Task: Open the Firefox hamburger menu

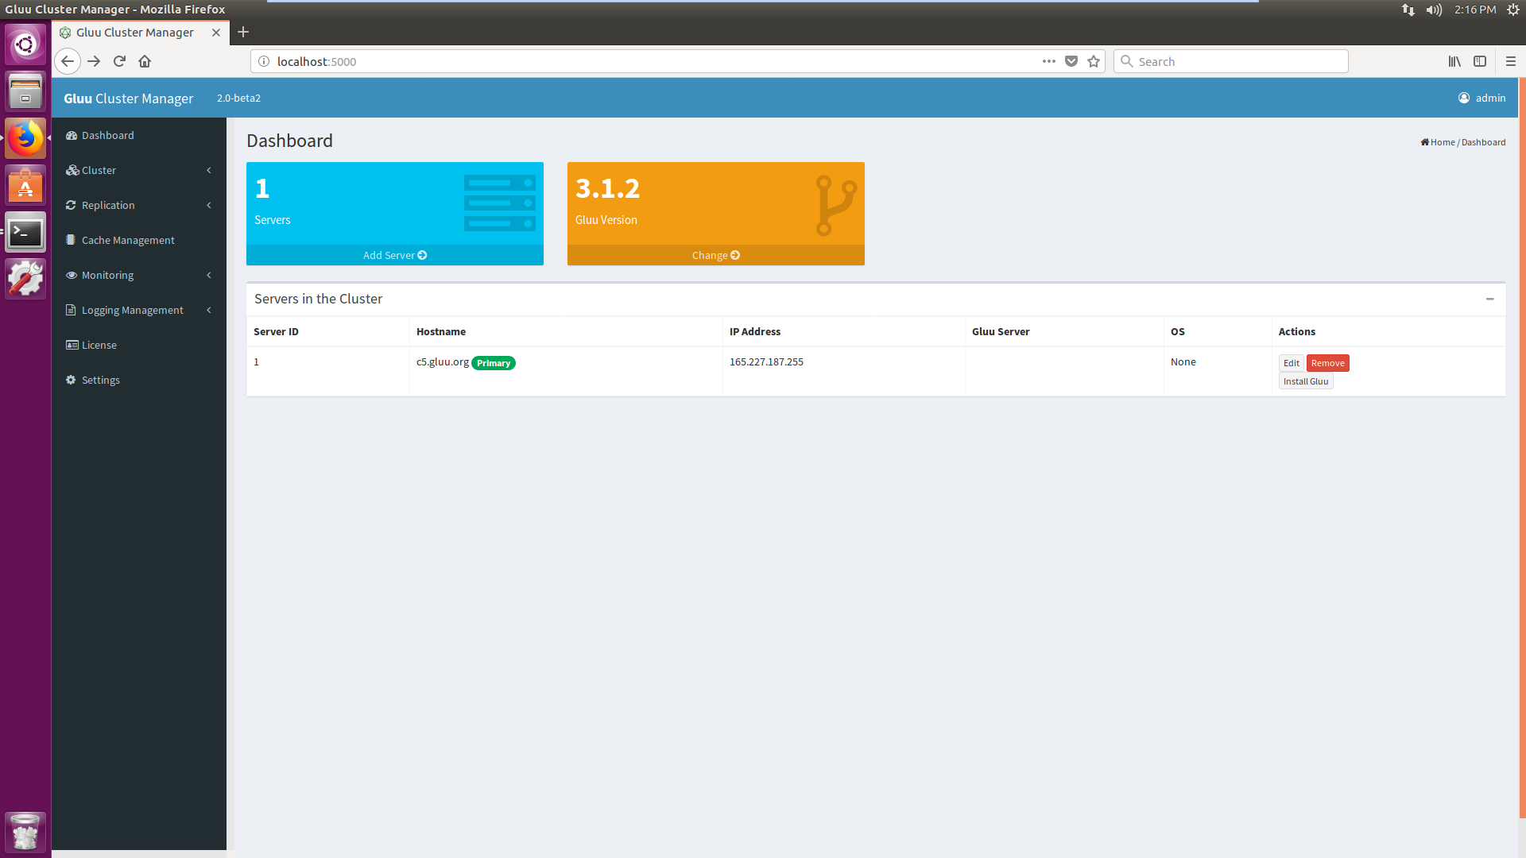Action: (1511, 61)
